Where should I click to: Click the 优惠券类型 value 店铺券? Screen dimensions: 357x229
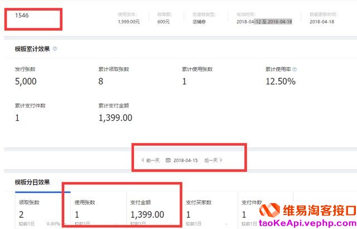pyautogui.click(x=199, y=22)
